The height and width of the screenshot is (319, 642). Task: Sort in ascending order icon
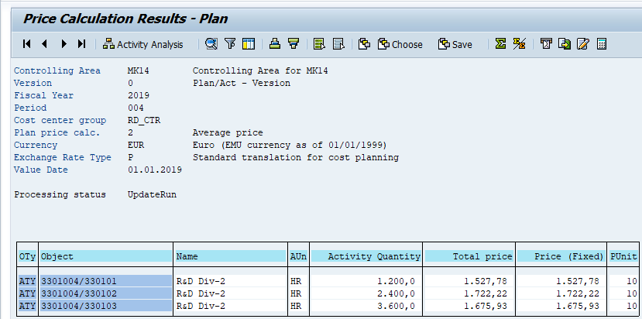pyautogui.click(x=275, y=44)
